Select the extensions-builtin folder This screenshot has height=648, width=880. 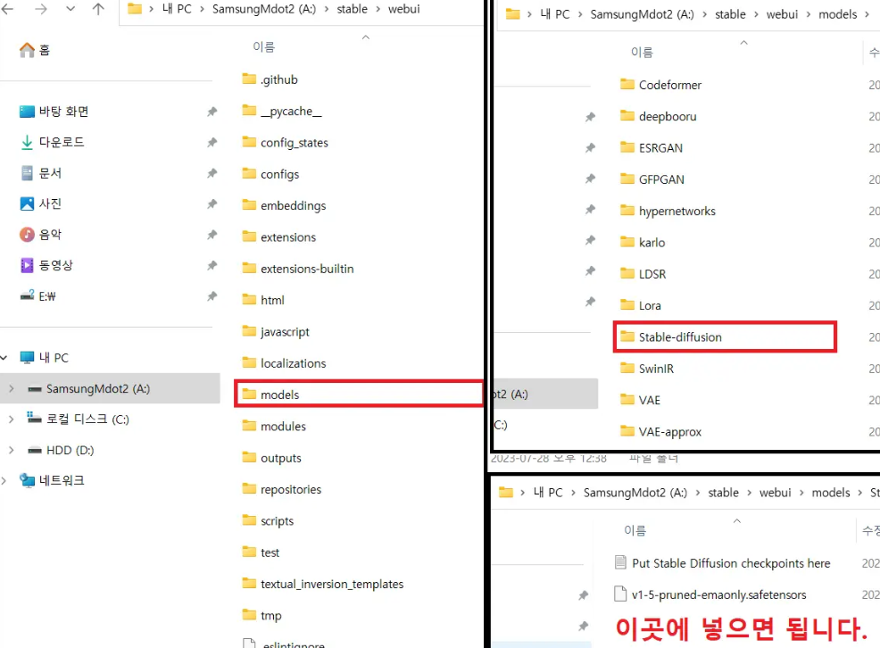click(x=298, y=268)
